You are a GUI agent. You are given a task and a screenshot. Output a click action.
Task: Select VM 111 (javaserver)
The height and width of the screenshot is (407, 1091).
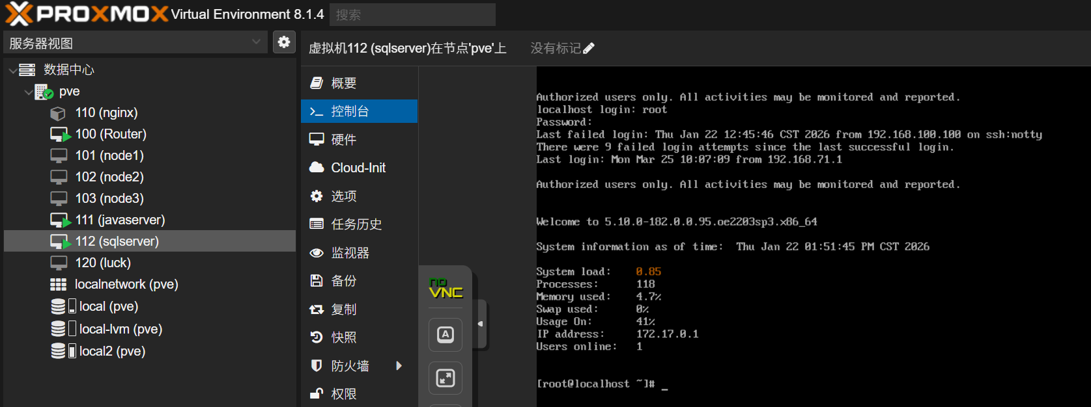[x=120, y=220]
